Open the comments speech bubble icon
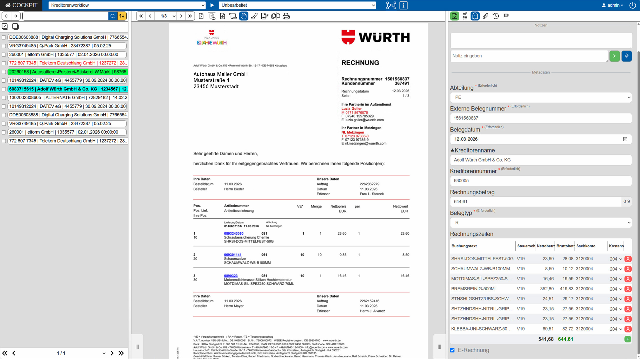 tap(506, 16)
